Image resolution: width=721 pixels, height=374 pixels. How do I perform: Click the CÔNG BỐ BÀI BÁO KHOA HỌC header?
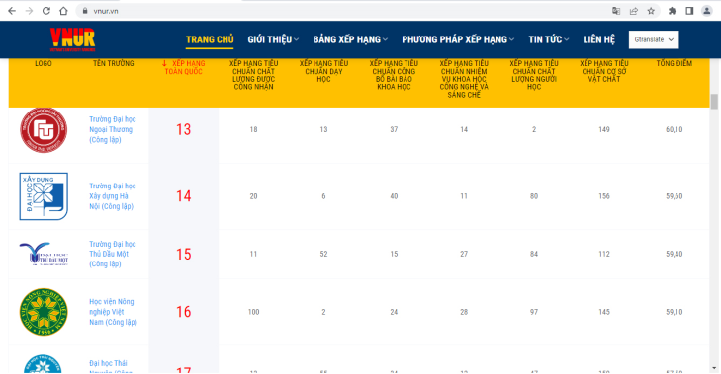point(394,75)
